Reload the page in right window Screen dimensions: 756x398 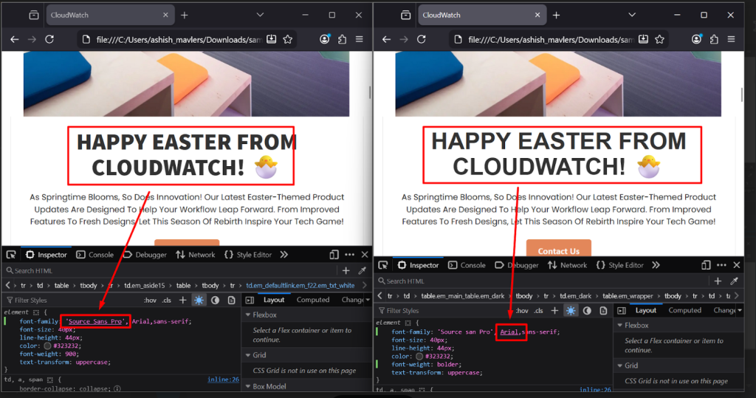422,39
